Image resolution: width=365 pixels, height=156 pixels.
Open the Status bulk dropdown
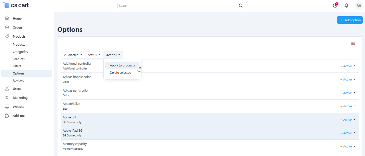(94, 55)
